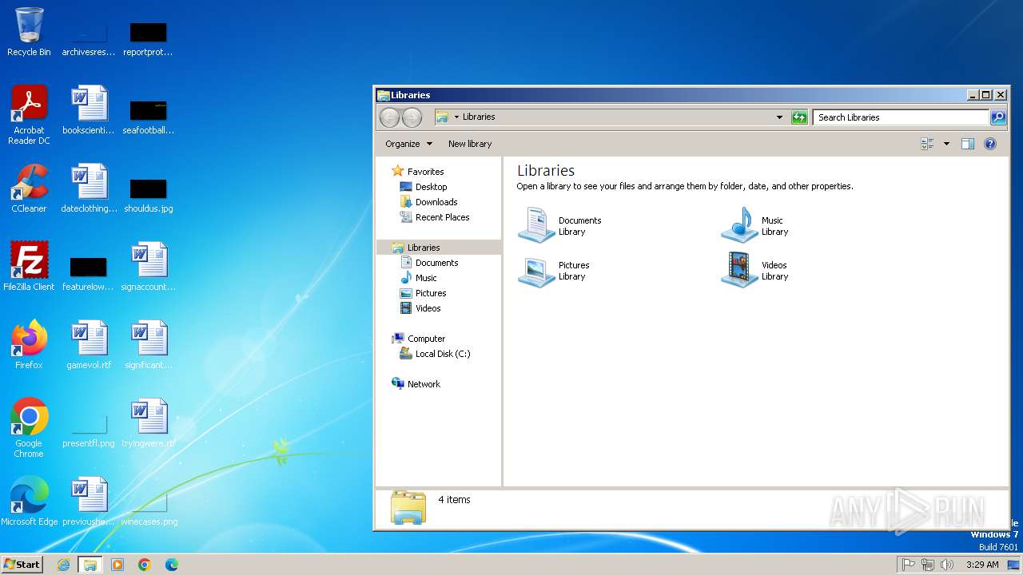Click the 3:29 AM taskbar clock
This screenshot has height=575, width=1023.
[982, 565]
